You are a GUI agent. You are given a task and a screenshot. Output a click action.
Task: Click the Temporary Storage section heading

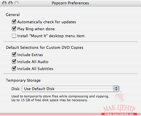click(23, 81)
